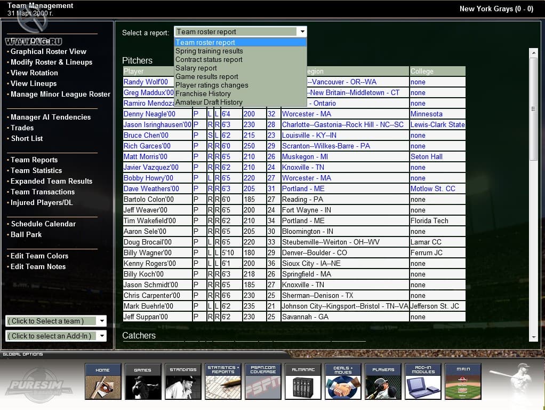Choose Franchise History option
Viewport: 545px width, 410px height.
240,93
